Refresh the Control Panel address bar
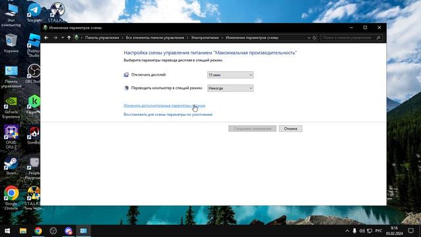This screenshot has height=237, width=421. (314, 38)
